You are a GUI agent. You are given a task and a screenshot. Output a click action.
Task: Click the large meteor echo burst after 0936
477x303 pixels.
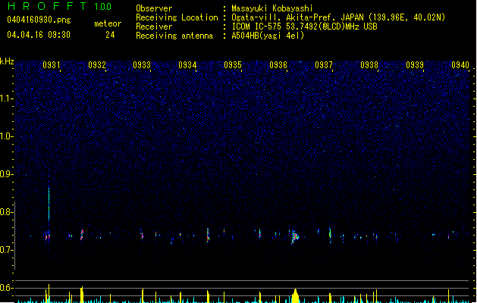[294, 237]
